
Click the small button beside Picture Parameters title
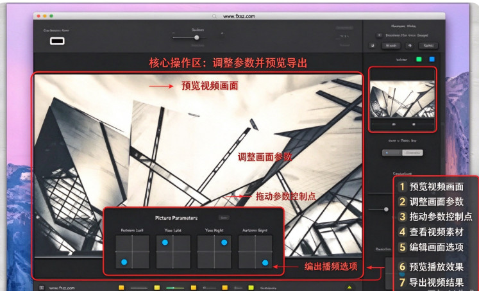[x=224, y=218]
